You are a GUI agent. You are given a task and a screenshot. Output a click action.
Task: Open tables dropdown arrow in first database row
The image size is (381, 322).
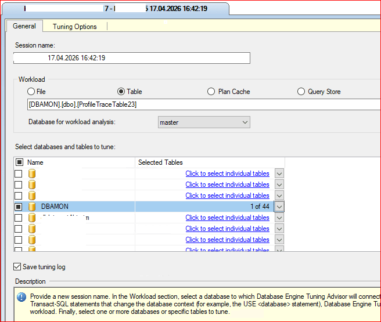(279, 173)
